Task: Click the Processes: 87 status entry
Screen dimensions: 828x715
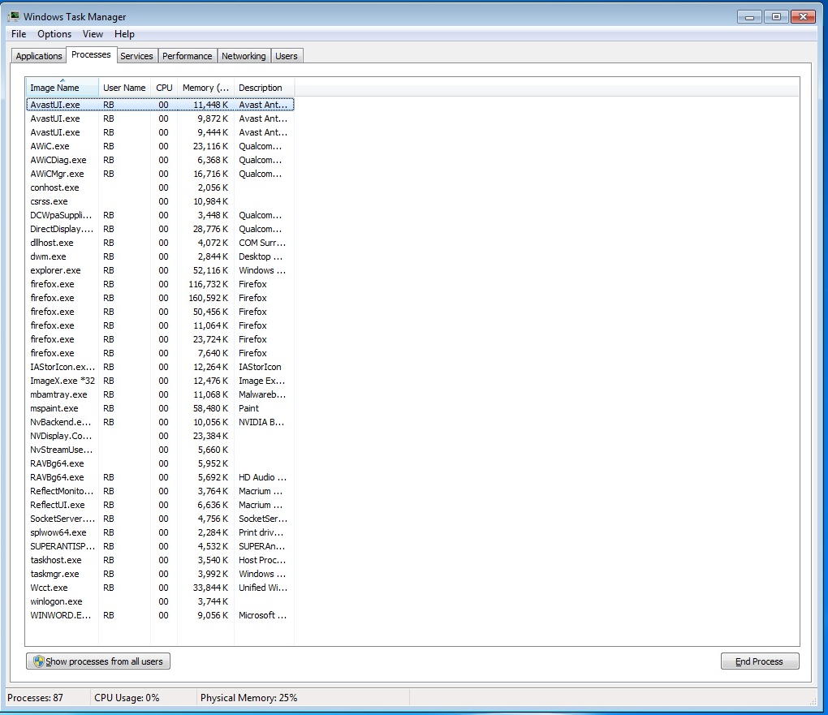Action: click(x=36, y=698)
